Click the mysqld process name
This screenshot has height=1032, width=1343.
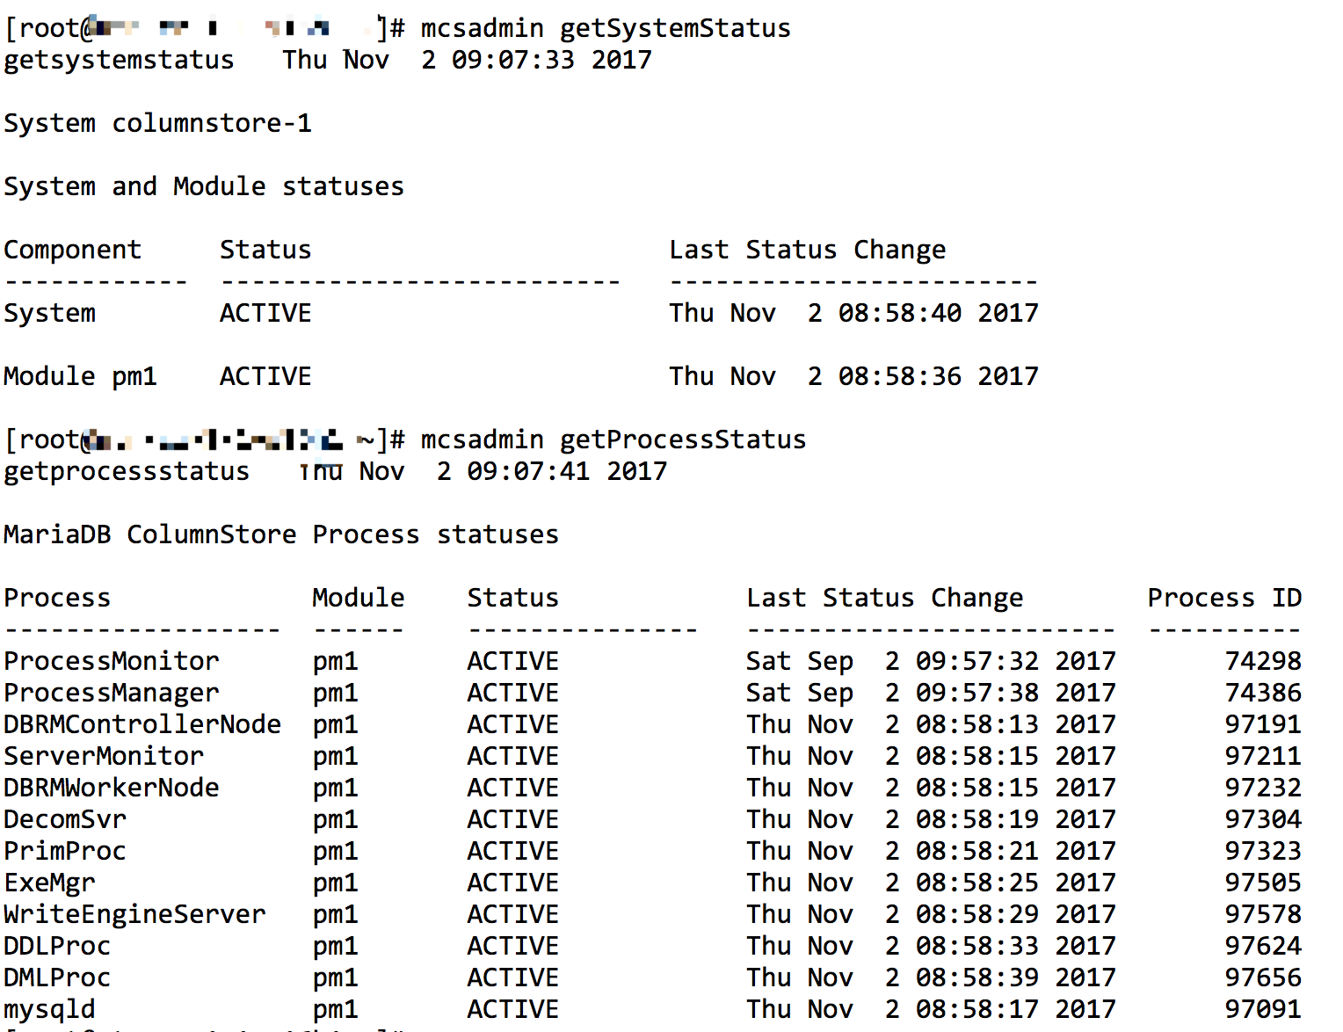coord(49,1009)
